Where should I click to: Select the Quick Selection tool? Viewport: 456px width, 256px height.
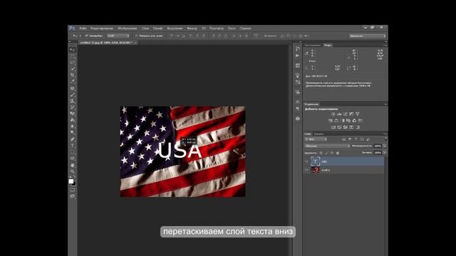pos(72,69)
